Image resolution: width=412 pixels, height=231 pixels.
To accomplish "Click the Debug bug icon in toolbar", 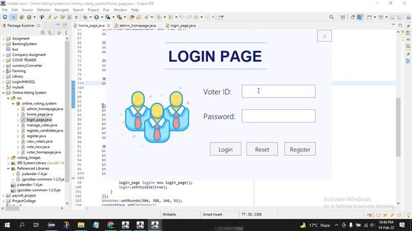I will pyautogui.click(x=85, y=17).
